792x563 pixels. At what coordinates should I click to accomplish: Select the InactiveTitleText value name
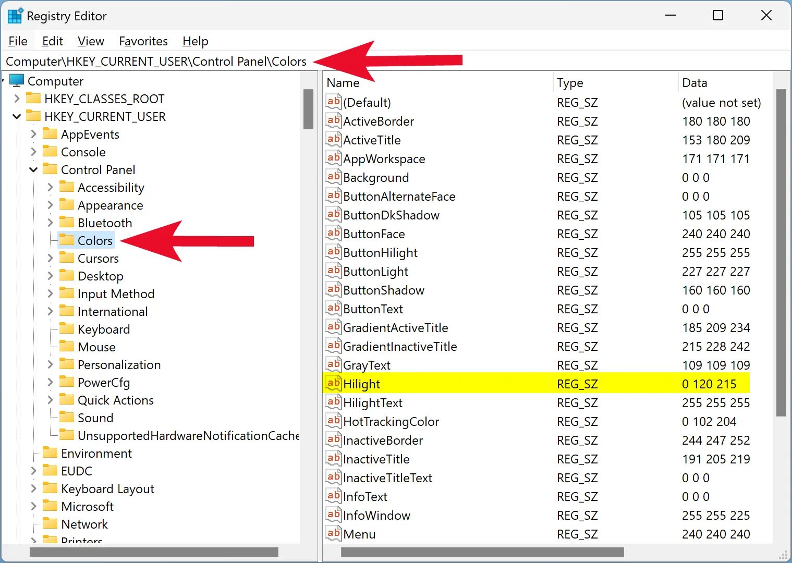click(387, 478)
